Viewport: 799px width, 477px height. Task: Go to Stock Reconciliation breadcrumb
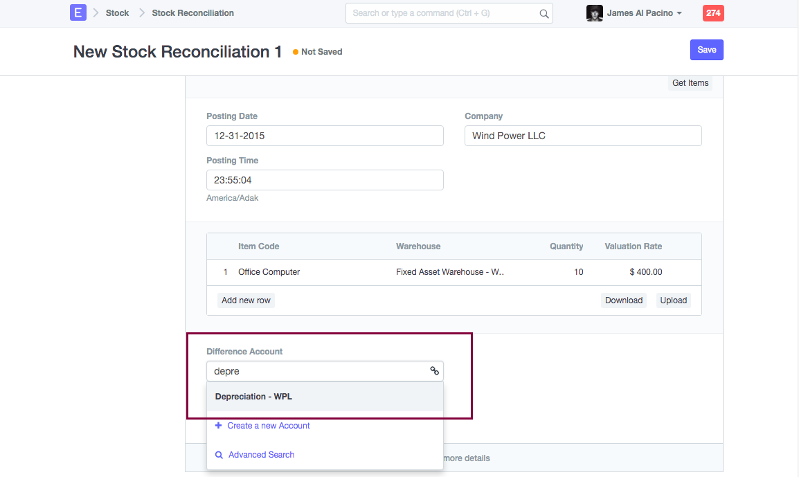(192, 13)
